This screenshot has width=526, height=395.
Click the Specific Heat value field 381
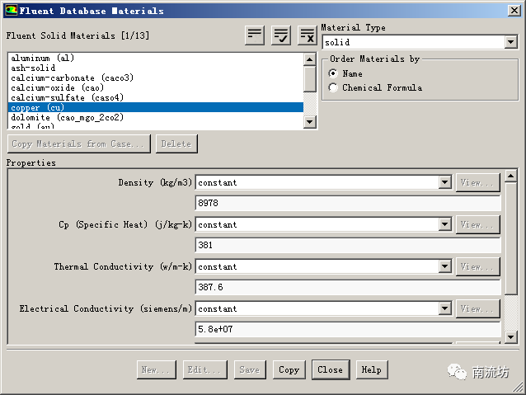pyautogui.click(x=348, y=245)
